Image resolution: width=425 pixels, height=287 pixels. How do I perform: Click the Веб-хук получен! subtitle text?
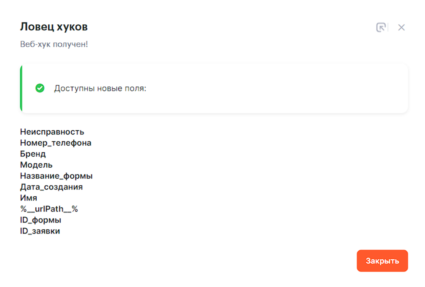coord(54,44)
